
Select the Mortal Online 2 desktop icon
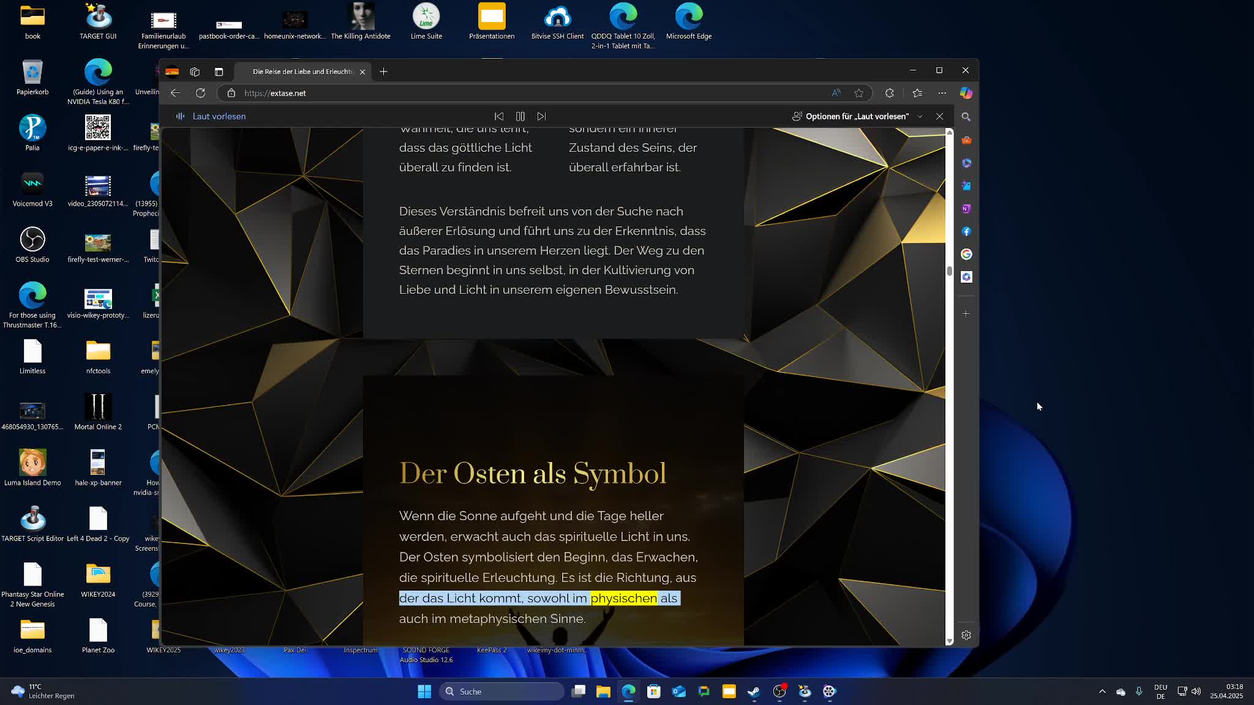(x=98, y=412)
